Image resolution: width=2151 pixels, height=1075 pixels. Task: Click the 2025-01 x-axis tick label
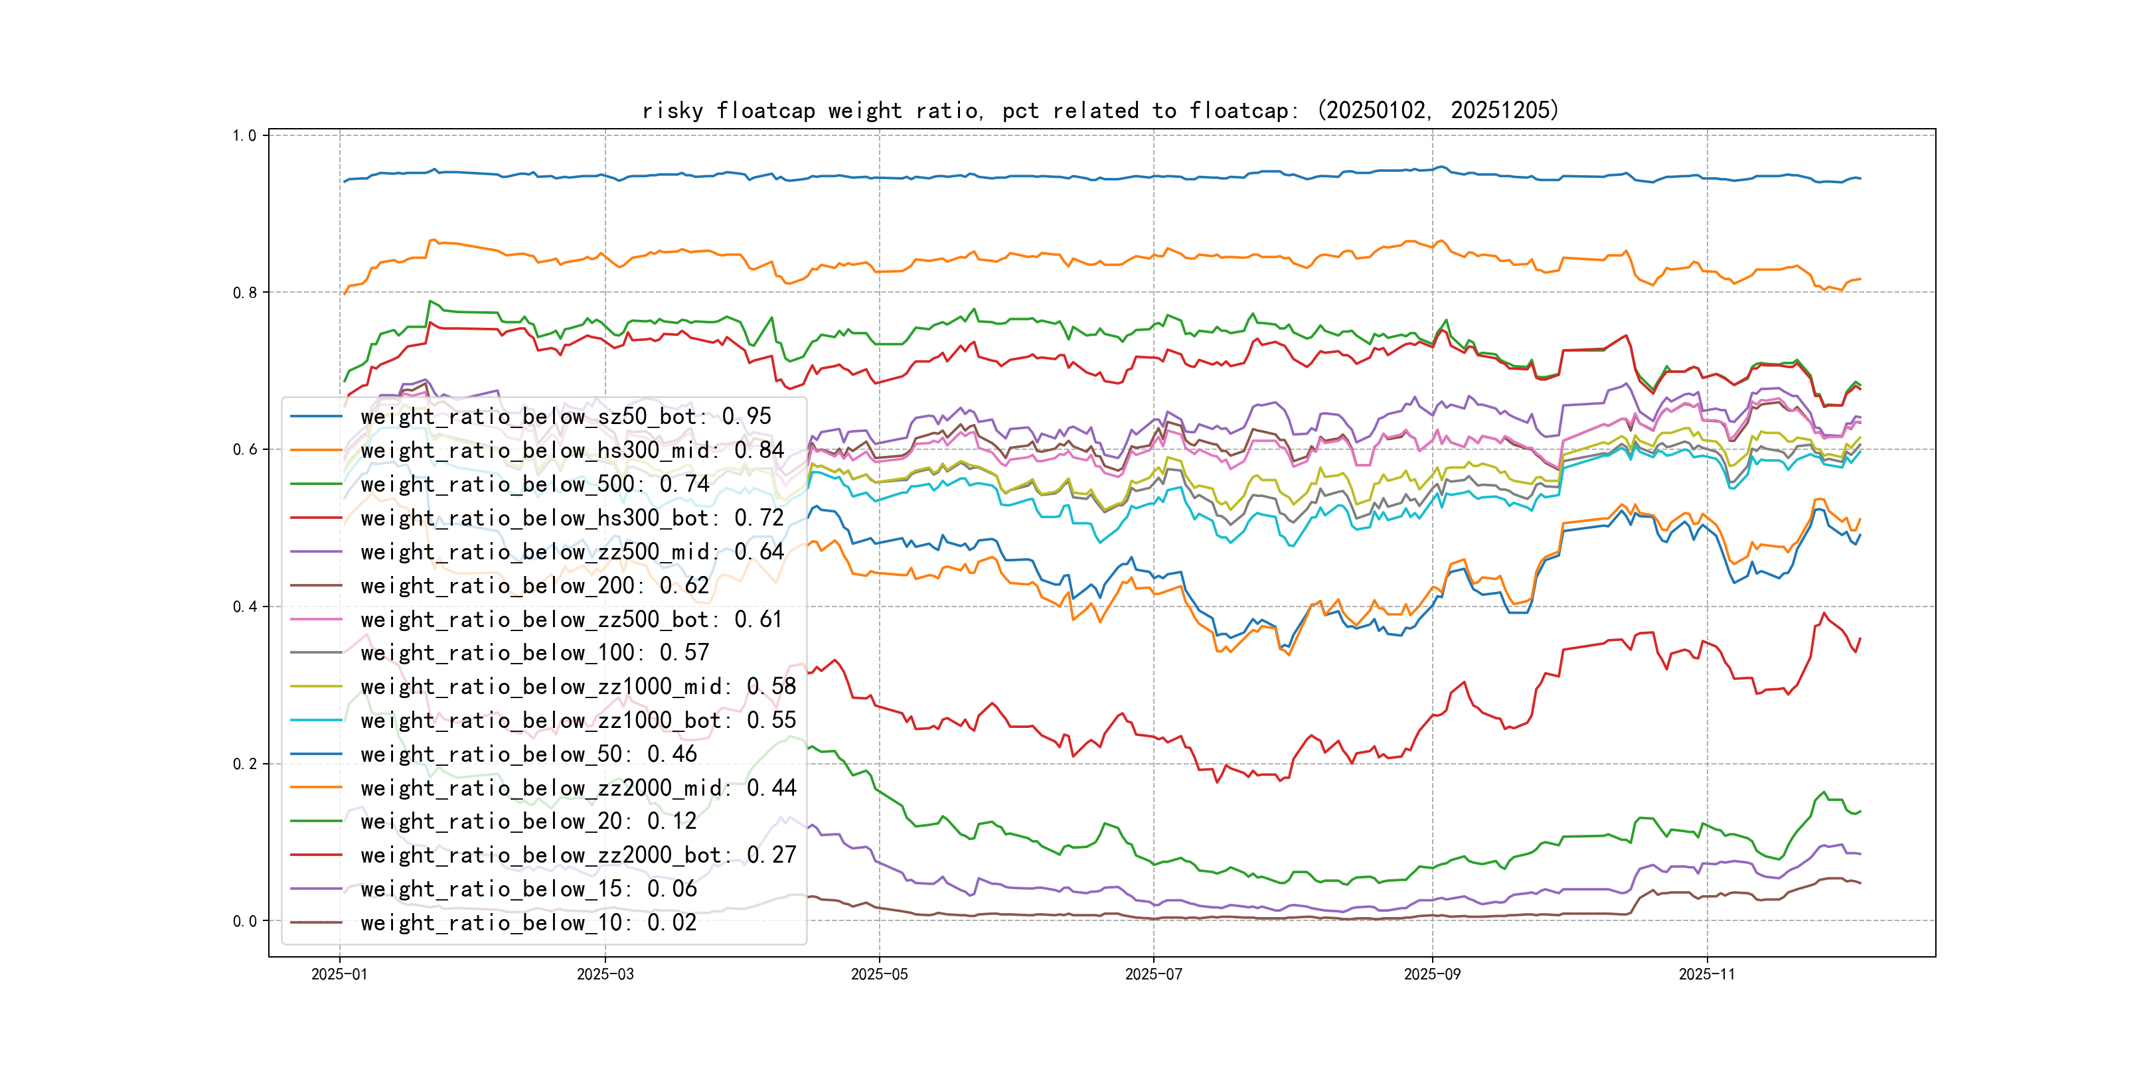pyautogui.click(x=339, y=974)
